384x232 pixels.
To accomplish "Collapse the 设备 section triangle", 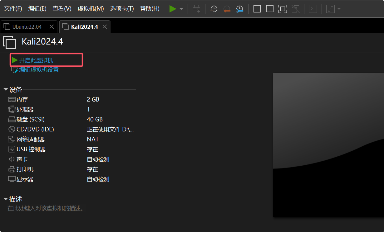I will 6,90.
